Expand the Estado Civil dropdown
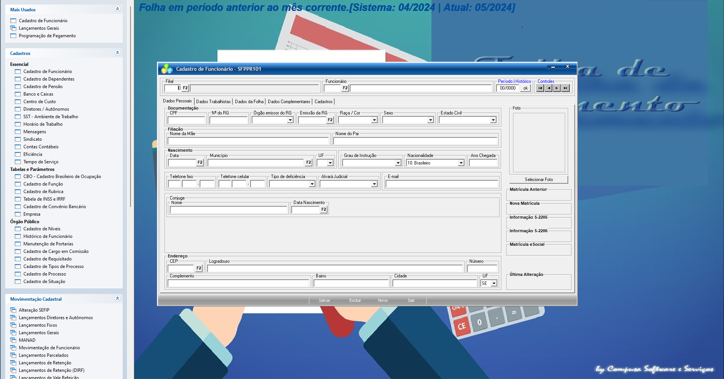The image size is (724, 379). click(x=493, y=120)
